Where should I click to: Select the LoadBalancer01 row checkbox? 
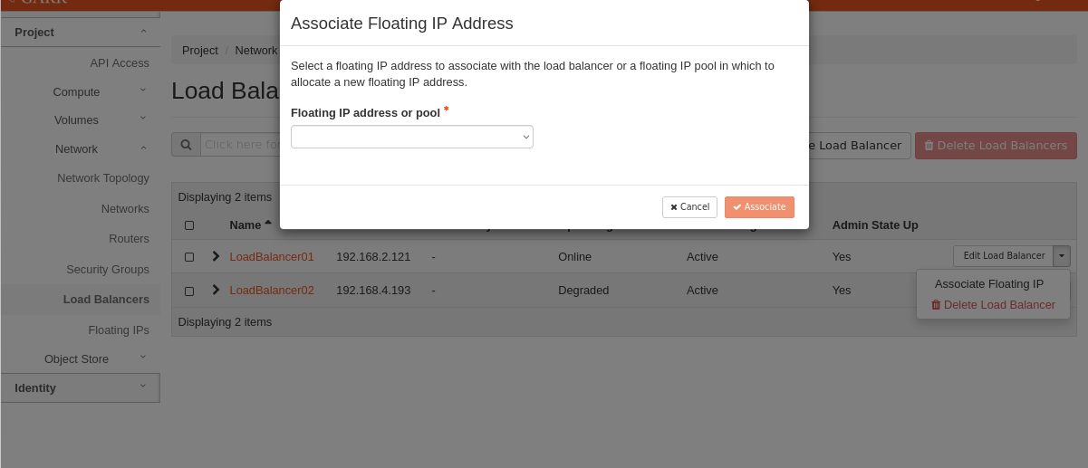click(189, 257)
